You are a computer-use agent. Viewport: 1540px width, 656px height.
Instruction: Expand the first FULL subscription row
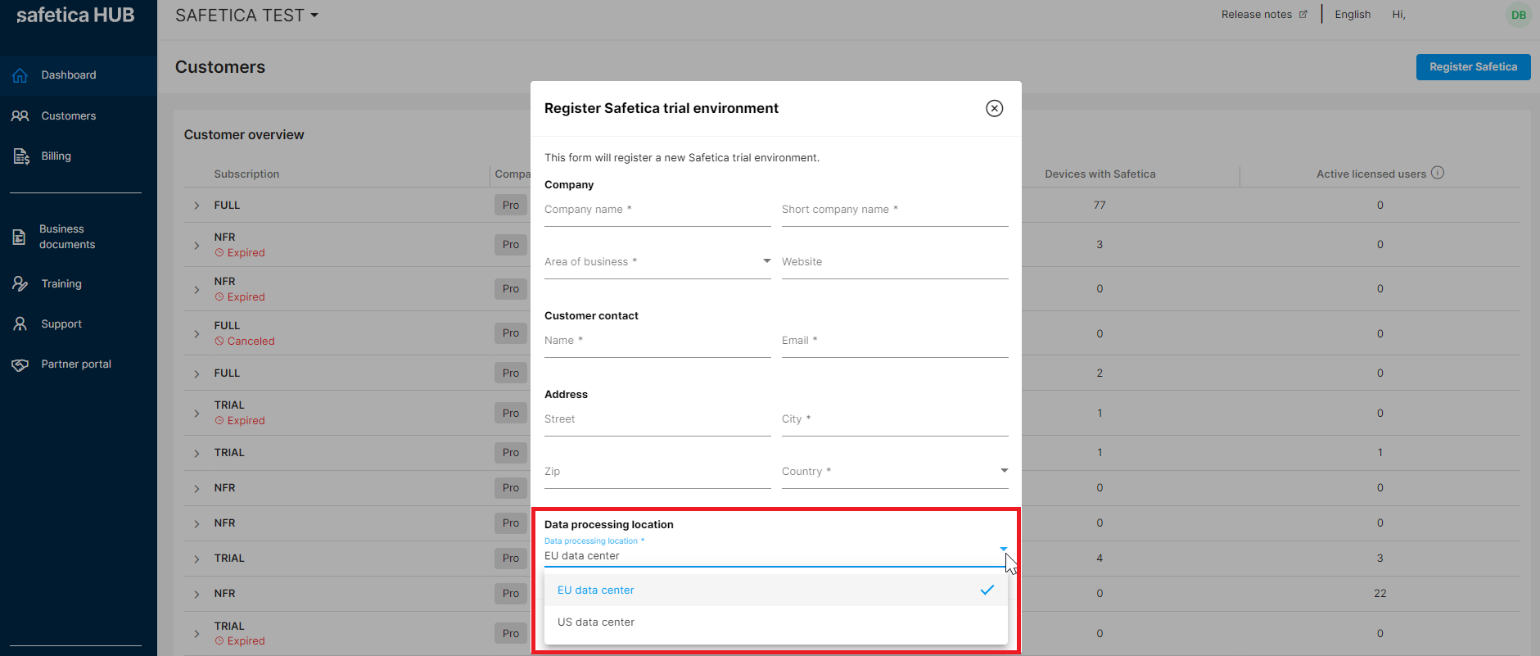[196, 206]
